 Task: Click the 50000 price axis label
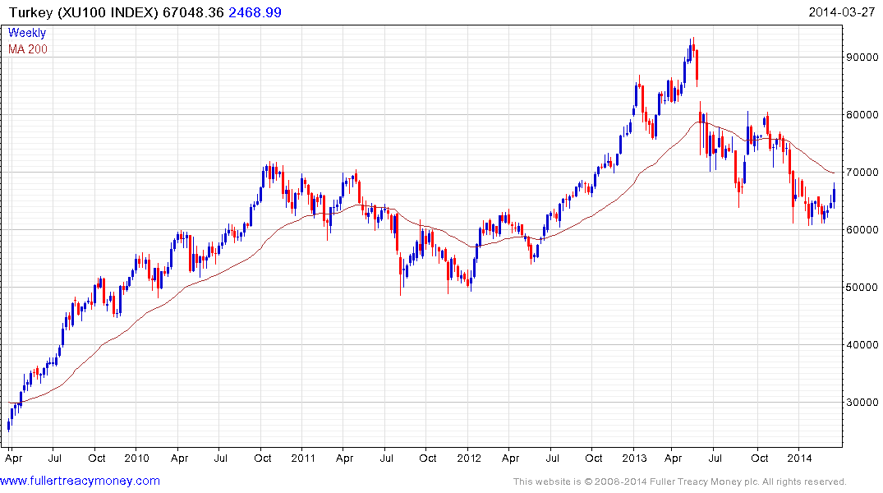click(862, 287)
